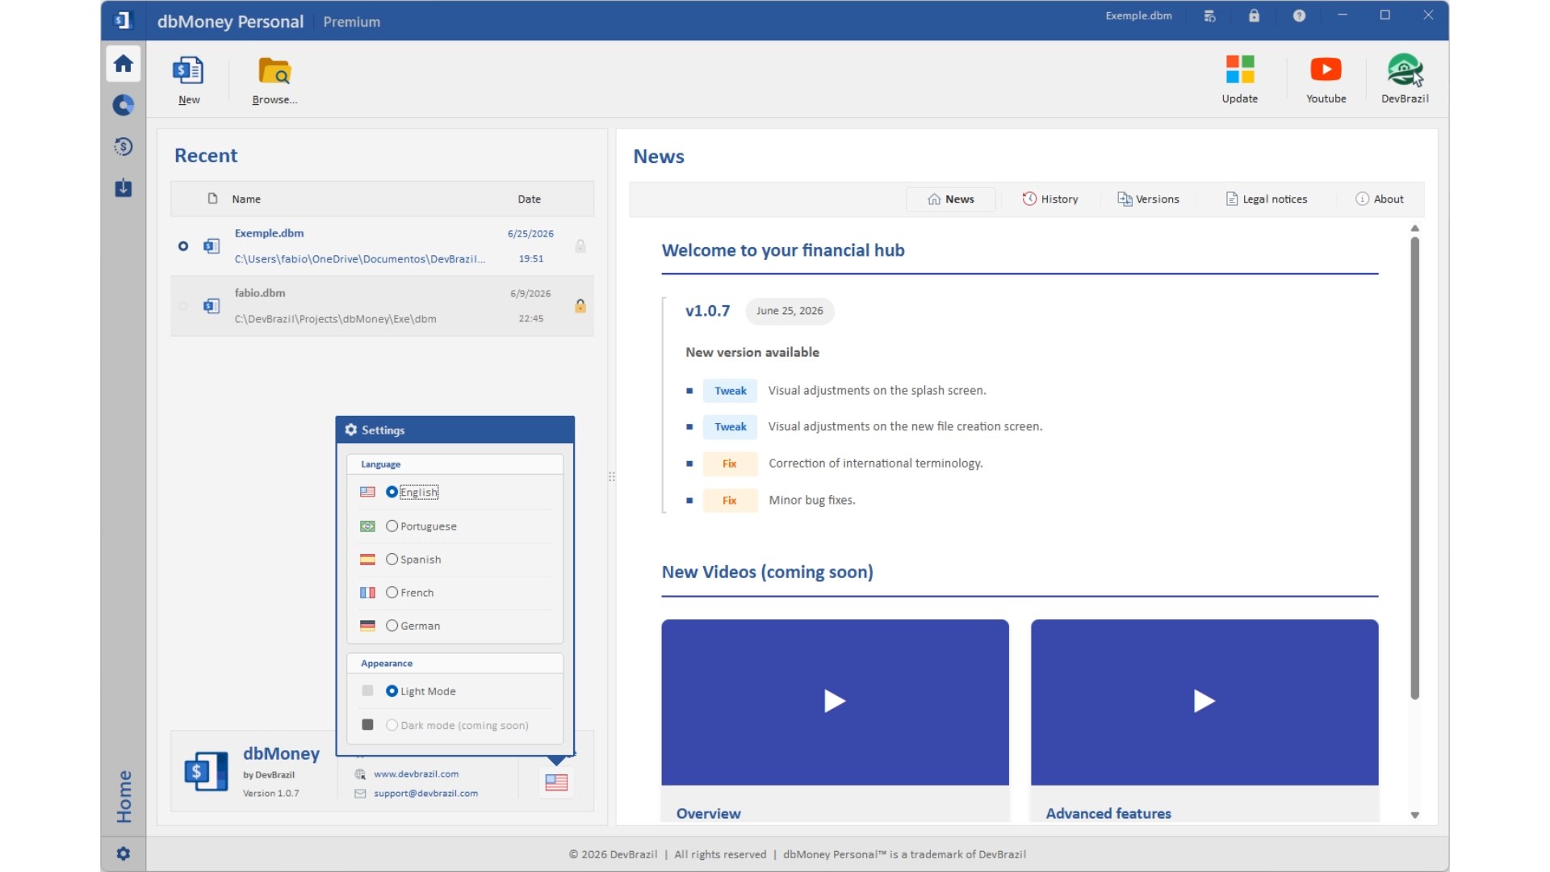Open the Legal notices tab
The width and height of the screenshot is (1550, 872).
pos(1266,199)
